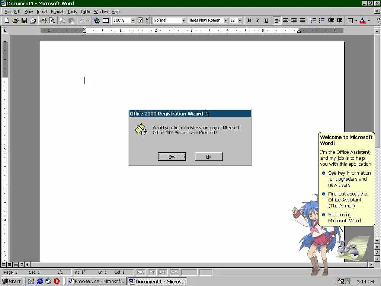
Task: Apply numbered list formatting
Action: pyautogui.click(x=313, y=20)
